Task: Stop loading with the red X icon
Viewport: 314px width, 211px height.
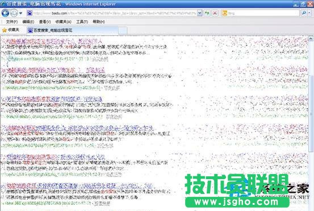Action: (215, 13)
